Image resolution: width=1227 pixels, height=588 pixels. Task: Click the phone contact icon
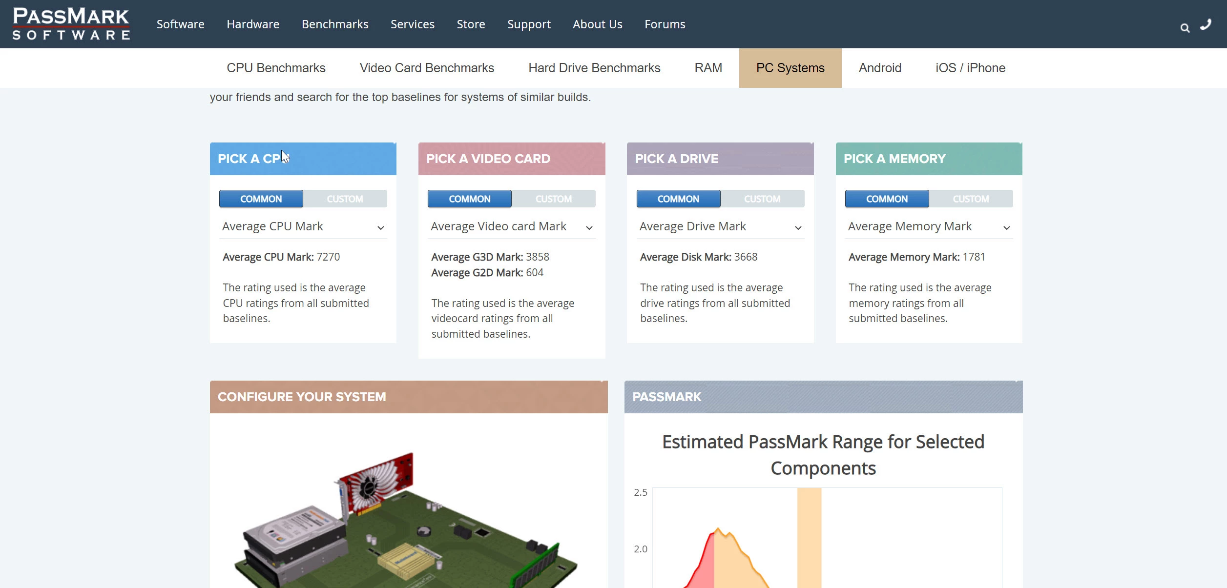(x=1206, y=24)
